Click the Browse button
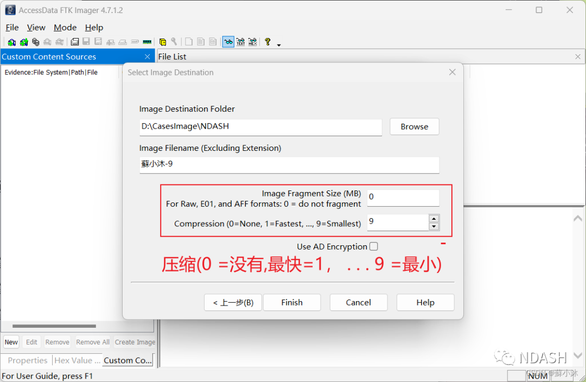586x382 pixels. pyautogui.click(x=414, y=127)
